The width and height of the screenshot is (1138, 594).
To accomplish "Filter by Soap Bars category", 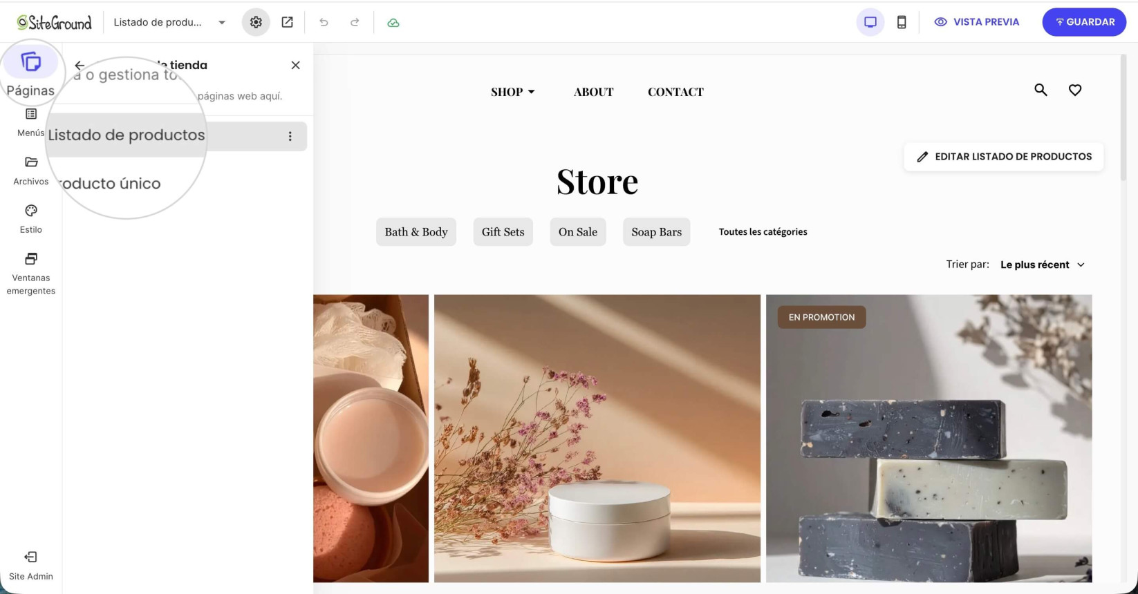I will pos(657,232).
